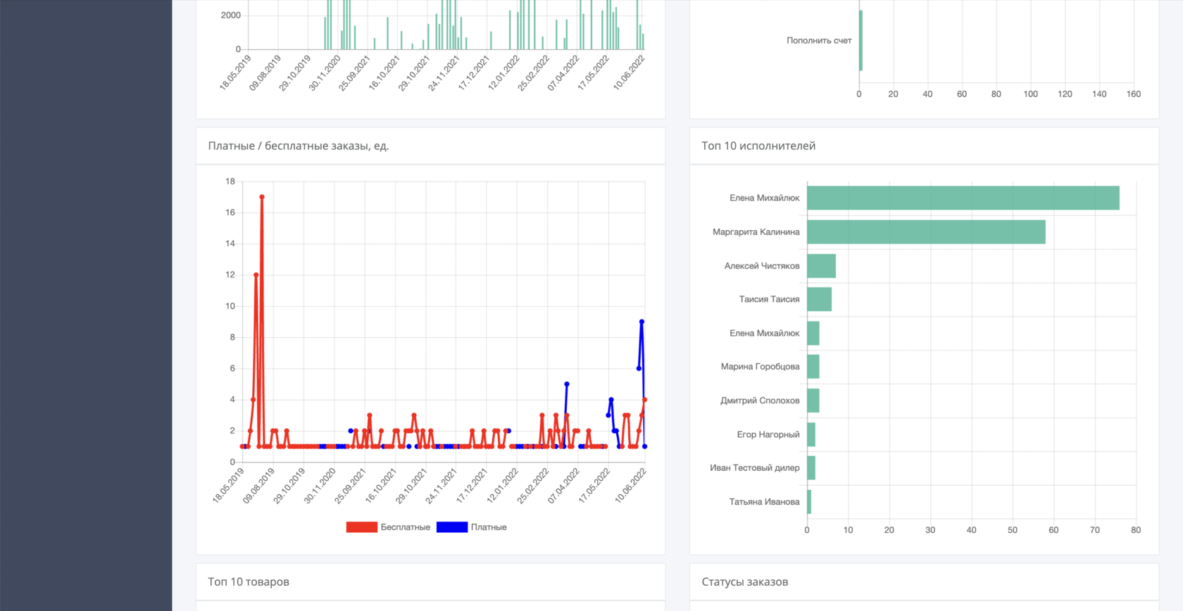This screenshot has height=611, width=1183.
Task: Click the Таисия Таисия axis label
Action: [769, 299]
